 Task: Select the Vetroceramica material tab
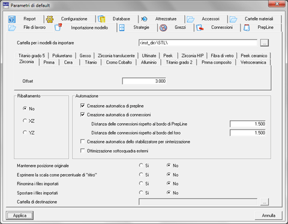pyautogui.click(x=253, y=62)
